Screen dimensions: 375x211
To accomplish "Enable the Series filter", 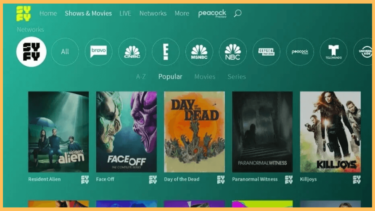I will (236, 76).
